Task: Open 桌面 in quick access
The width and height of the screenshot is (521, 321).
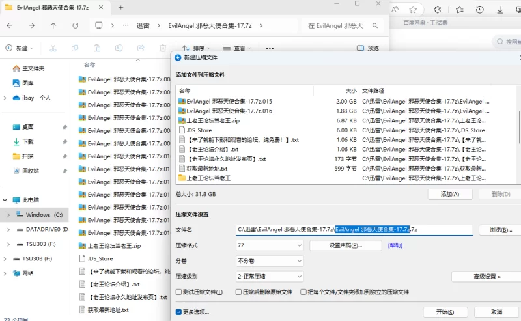Action: (28, 127)
